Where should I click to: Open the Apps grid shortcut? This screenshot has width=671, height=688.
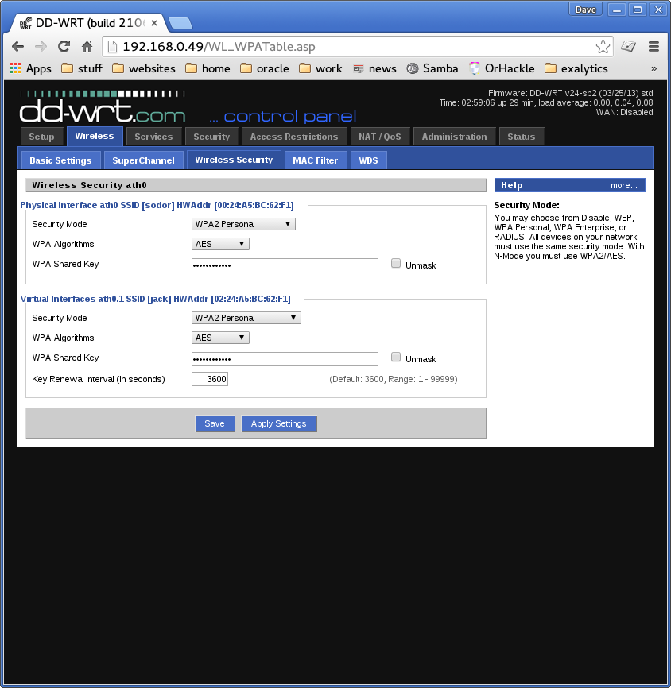(x=31, y=68)
